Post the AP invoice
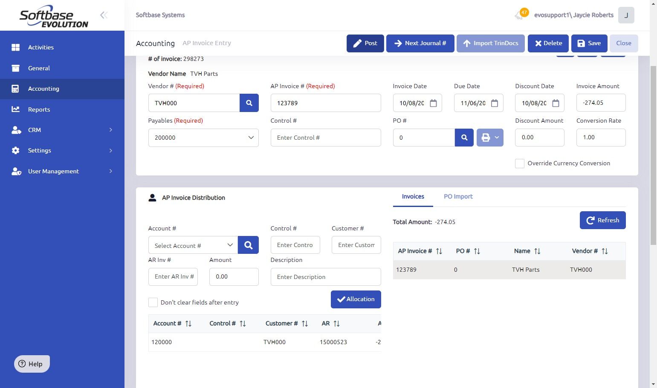 [x=365, y=43]
